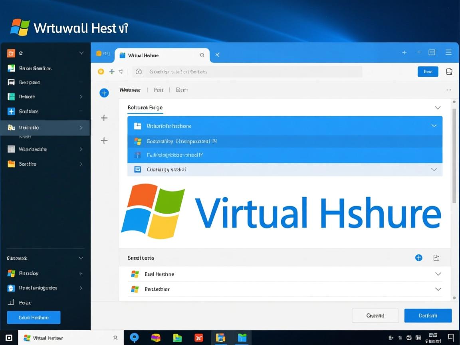Expand the Bevl Hesthne entry
460x345 pixels.
pos(438,274)
